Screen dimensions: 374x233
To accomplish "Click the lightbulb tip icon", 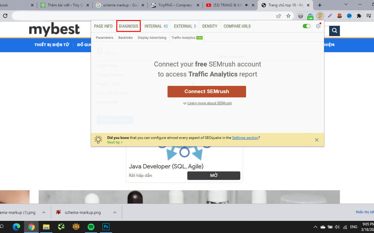I will (98, 140).
